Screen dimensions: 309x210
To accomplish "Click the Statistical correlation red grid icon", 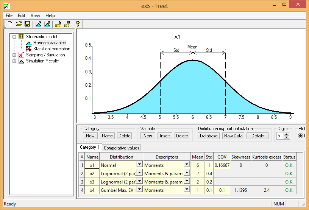I will point(28,49).
